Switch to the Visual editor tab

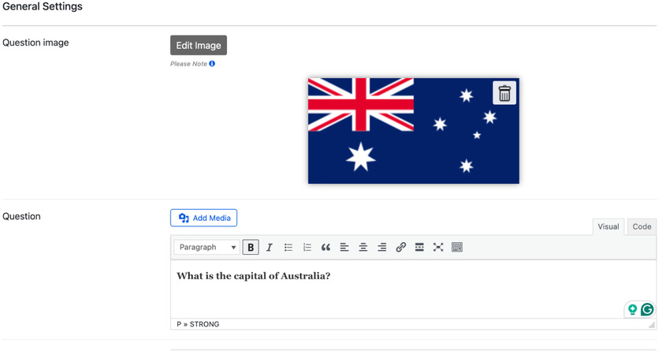(x=608, y=227)
